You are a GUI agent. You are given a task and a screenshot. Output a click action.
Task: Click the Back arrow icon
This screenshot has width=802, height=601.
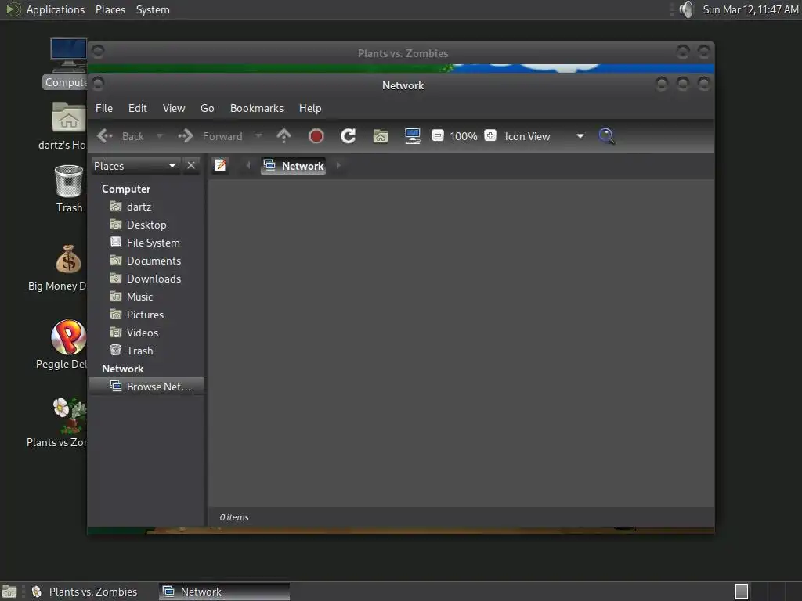click(105, 136)
